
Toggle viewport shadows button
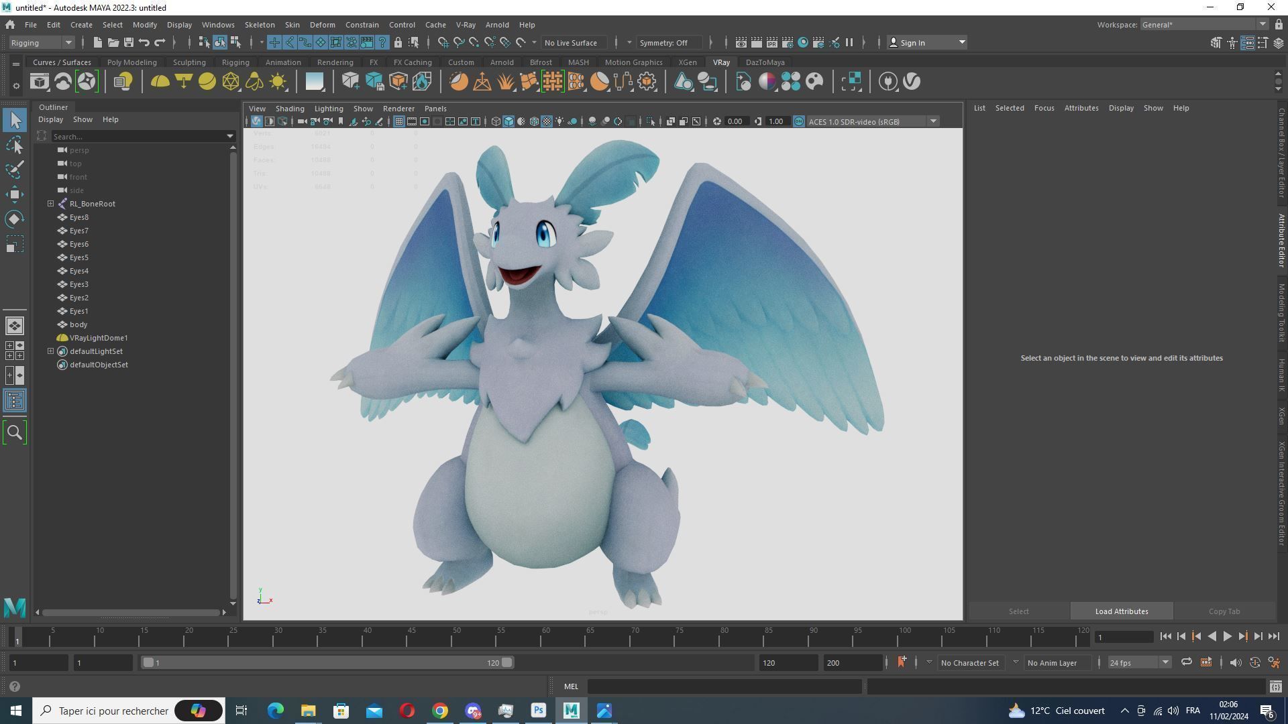pos(573,121)
